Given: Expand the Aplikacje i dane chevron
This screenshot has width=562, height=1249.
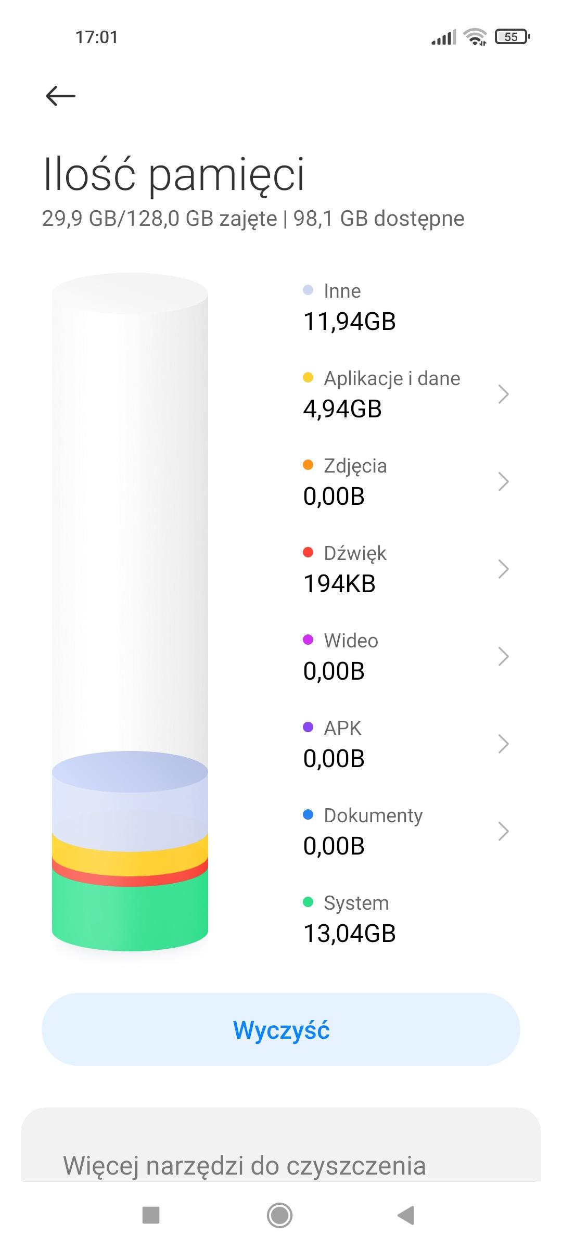Looking at the screenshot, I should tap(503, 394).
